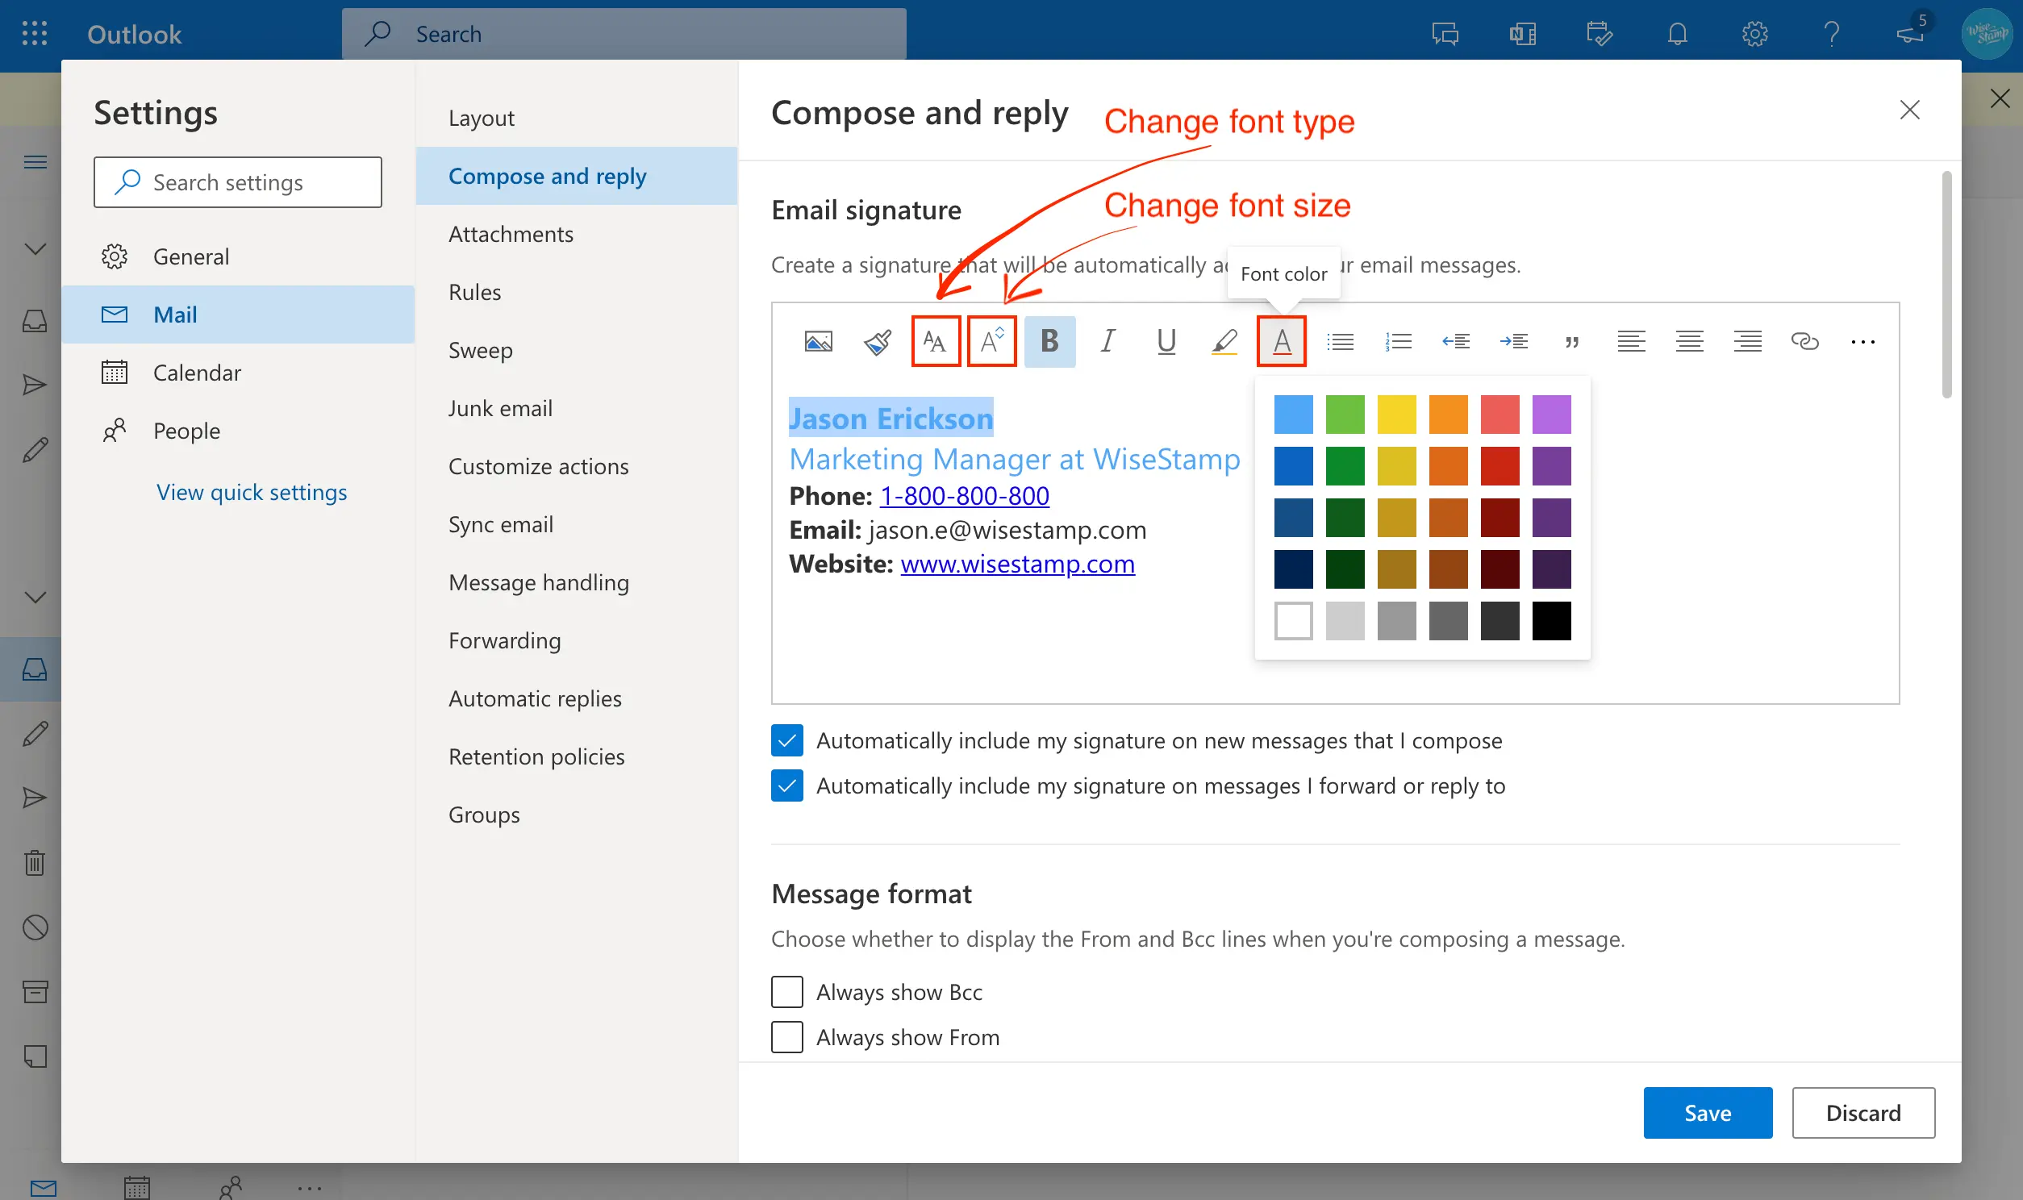Switch to the Attachments settings section

coord(511,234)
